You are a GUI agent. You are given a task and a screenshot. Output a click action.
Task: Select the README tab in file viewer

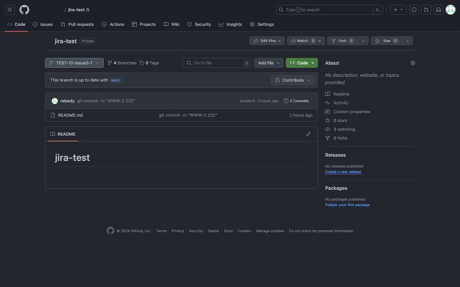pyautogui.click(x=63, y=134)
